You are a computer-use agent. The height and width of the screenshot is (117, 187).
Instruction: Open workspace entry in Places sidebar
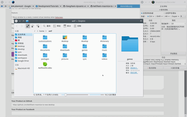point(23,58)
